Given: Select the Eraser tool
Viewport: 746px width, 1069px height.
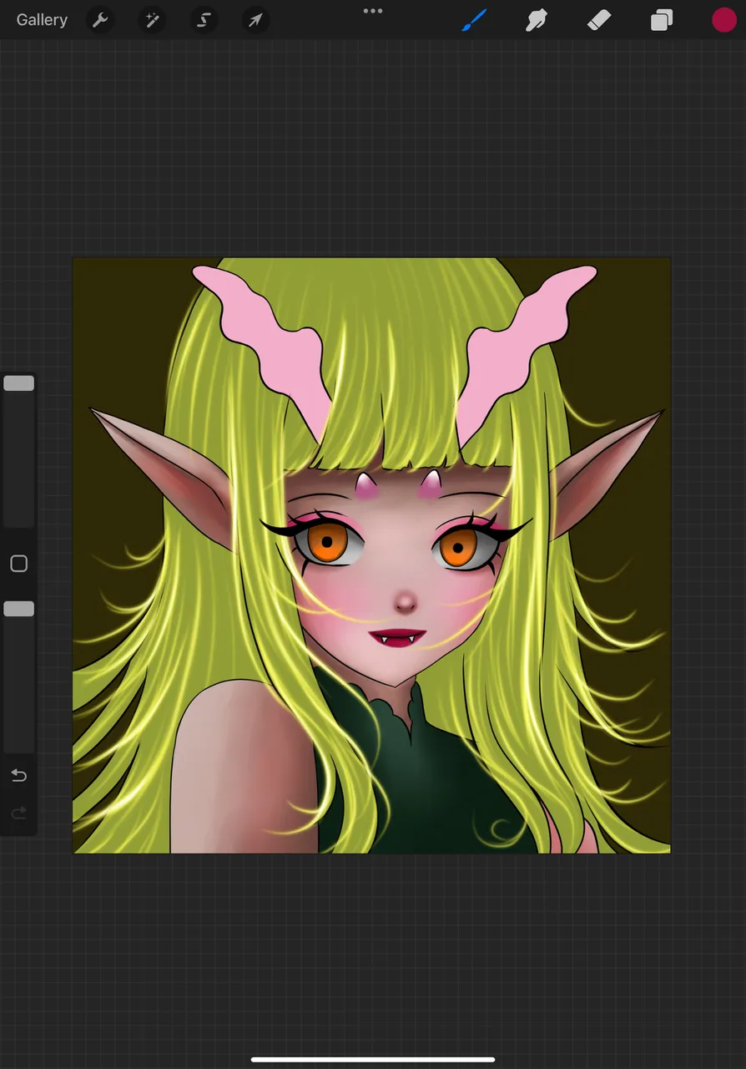Looking at the screenshot, I should (599, 20).
